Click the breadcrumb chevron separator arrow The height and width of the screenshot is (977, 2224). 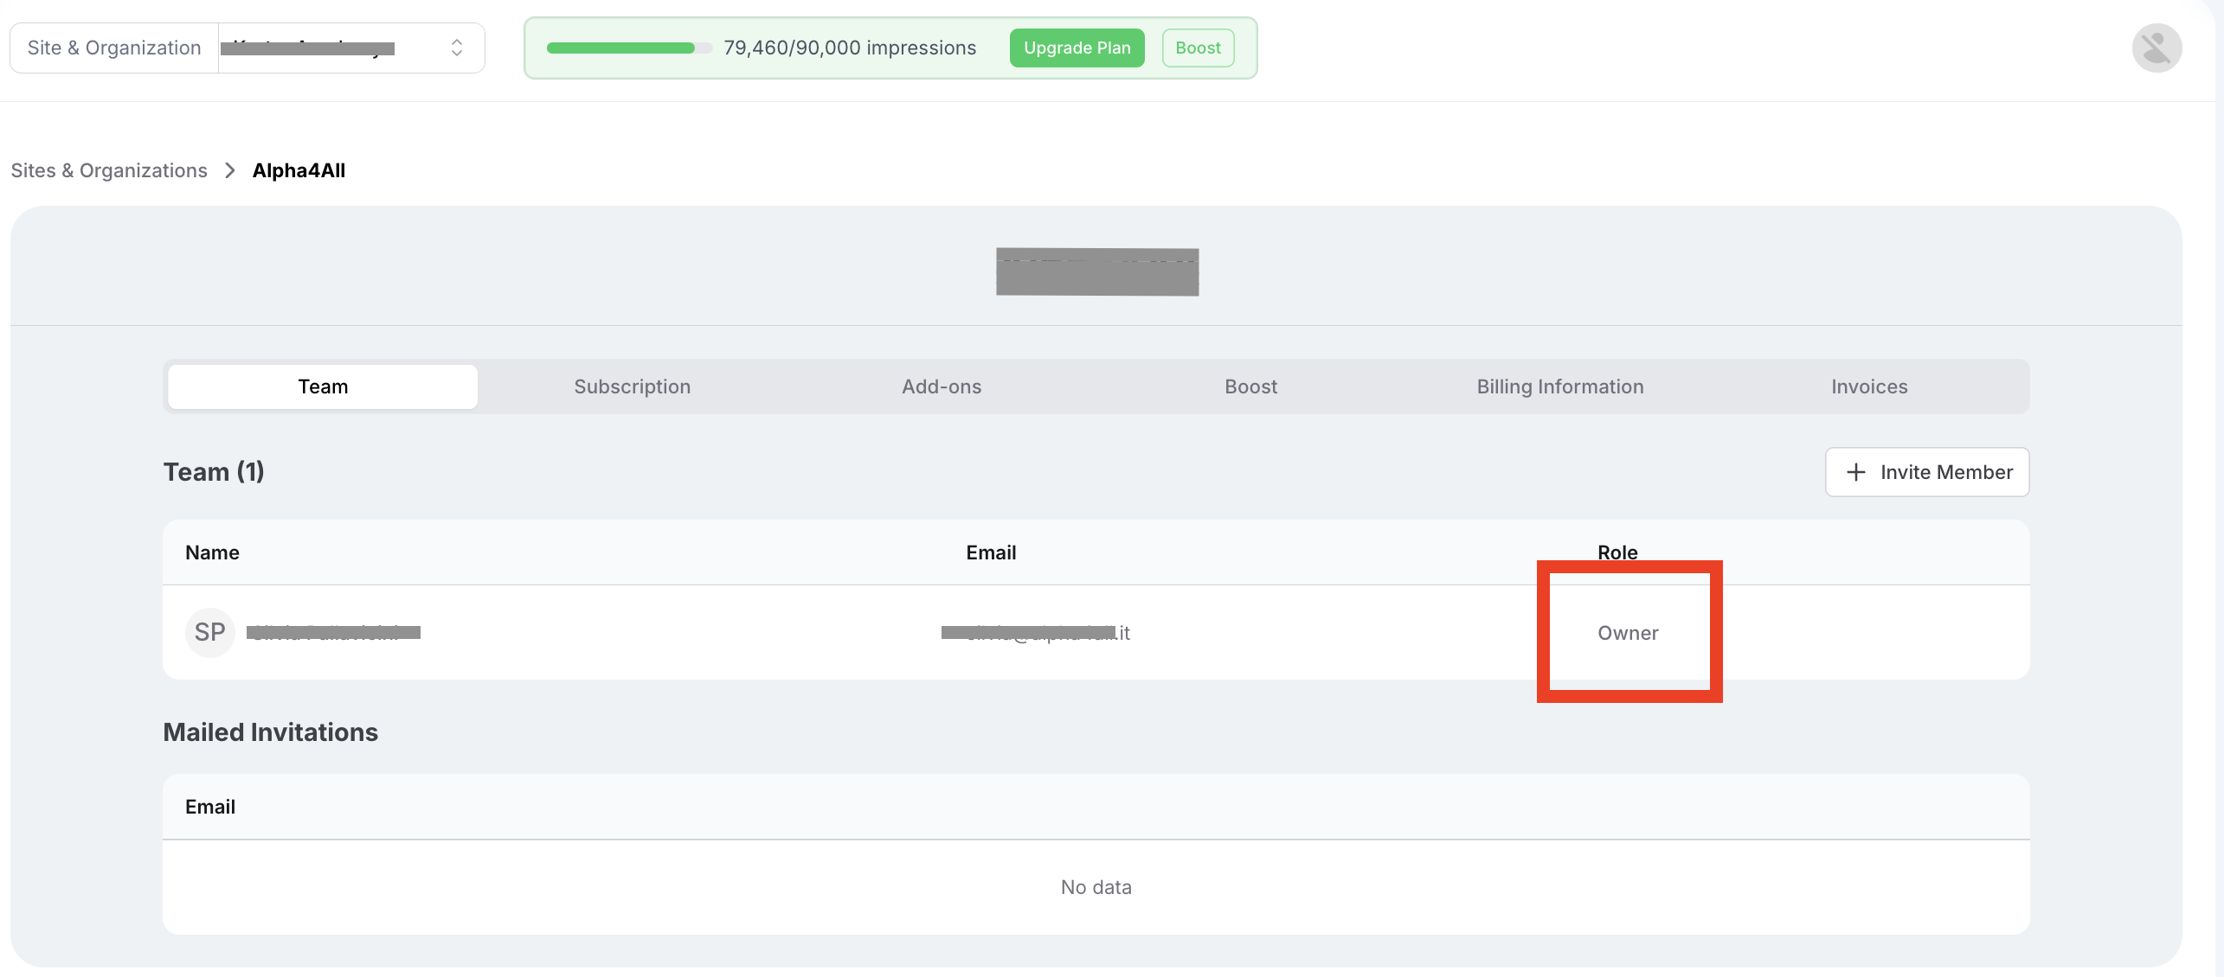click(x=230, y=170)
